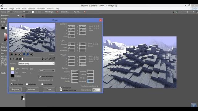Toggle the Jitter sample checkbox
This screenshot has height=111, width=198.
(61, 88)
